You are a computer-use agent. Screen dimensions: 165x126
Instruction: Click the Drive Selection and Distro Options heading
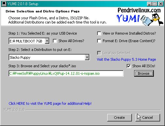pos(43,11)
